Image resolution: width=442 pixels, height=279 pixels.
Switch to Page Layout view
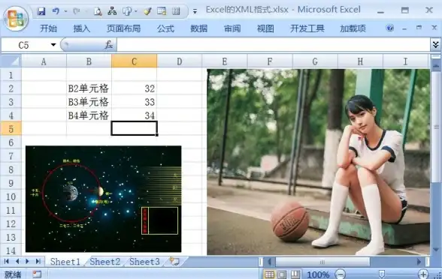(282, 274)
